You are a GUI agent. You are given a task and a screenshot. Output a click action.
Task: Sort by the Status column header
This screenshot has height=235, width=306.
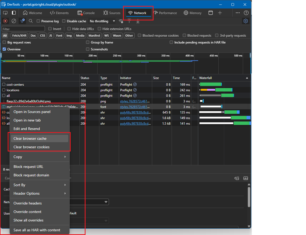[89, 78]
